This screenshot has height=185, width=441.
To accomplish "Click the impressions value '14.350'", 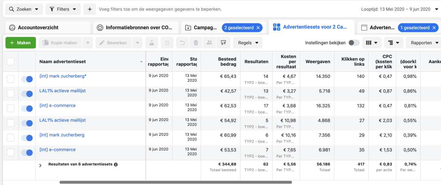I will point(323,76).
